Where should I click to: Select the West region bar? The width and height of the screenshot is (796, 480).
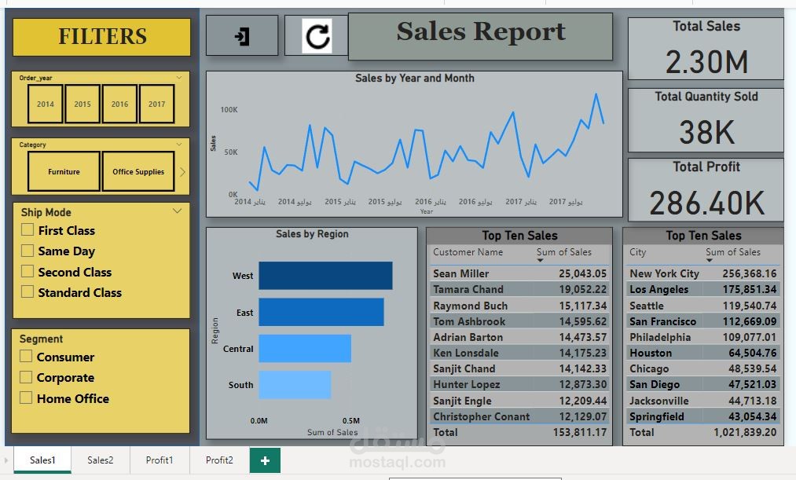click(325, 276)
